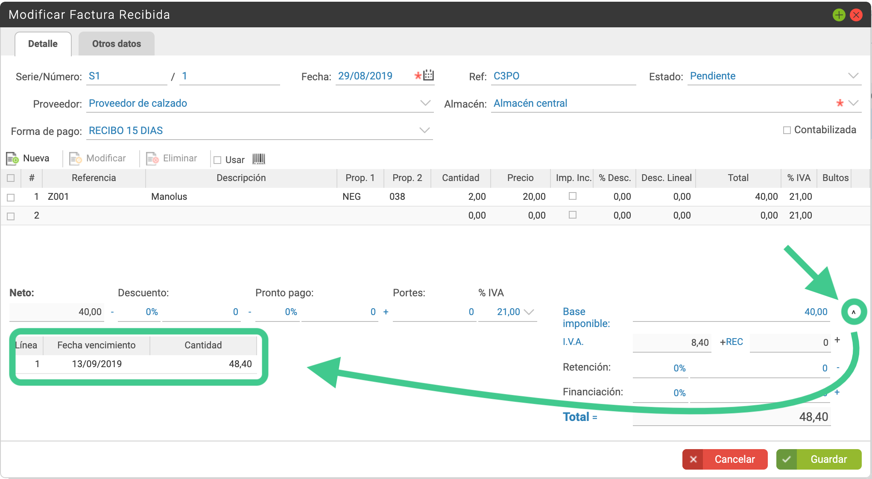Click the green plus window button
This screenshot has width=872, height=479.
839,15
